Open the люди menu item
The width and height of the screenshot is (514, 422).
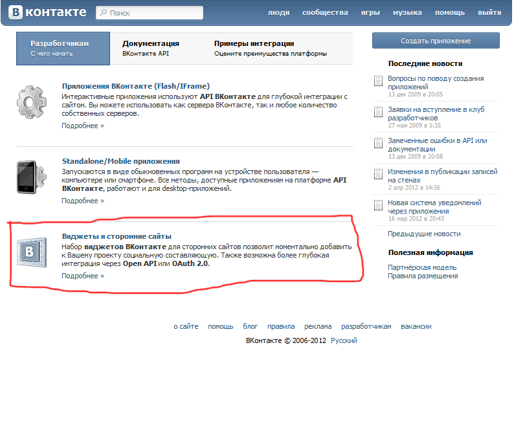tap(278, 12)
